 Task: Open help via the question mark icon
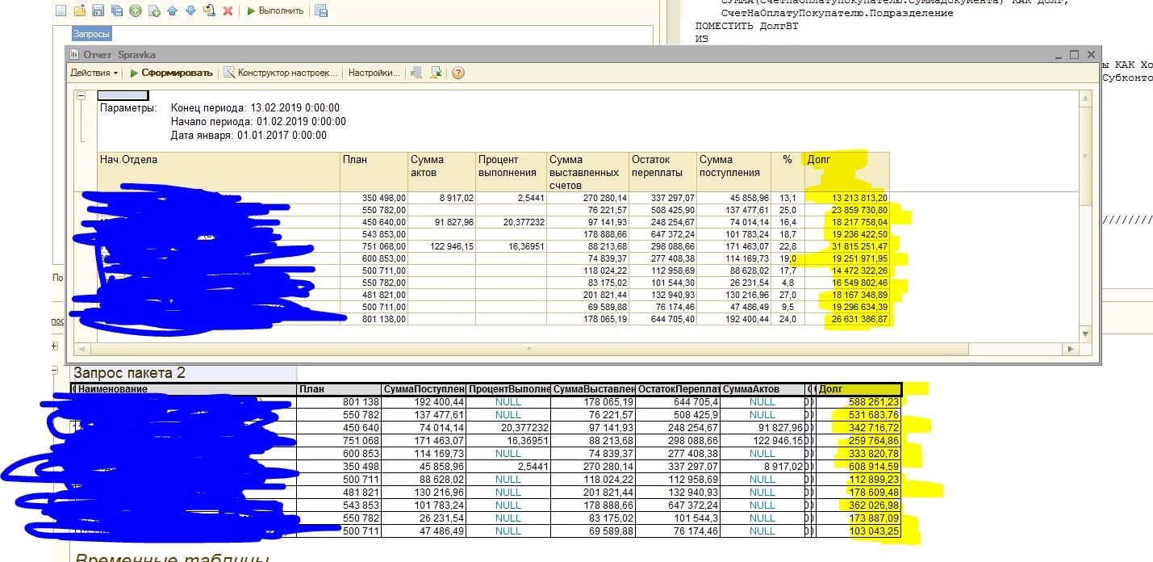[458, 73]
